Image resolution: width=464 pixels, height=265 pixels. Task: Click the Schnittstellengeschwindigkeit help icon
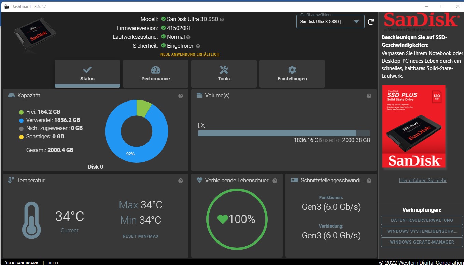(x=369, y=181)
